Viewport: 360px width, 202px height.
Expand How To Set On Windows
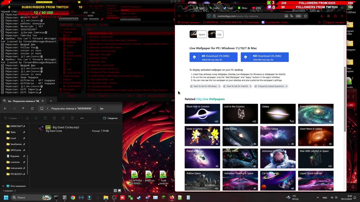point(205,86)
